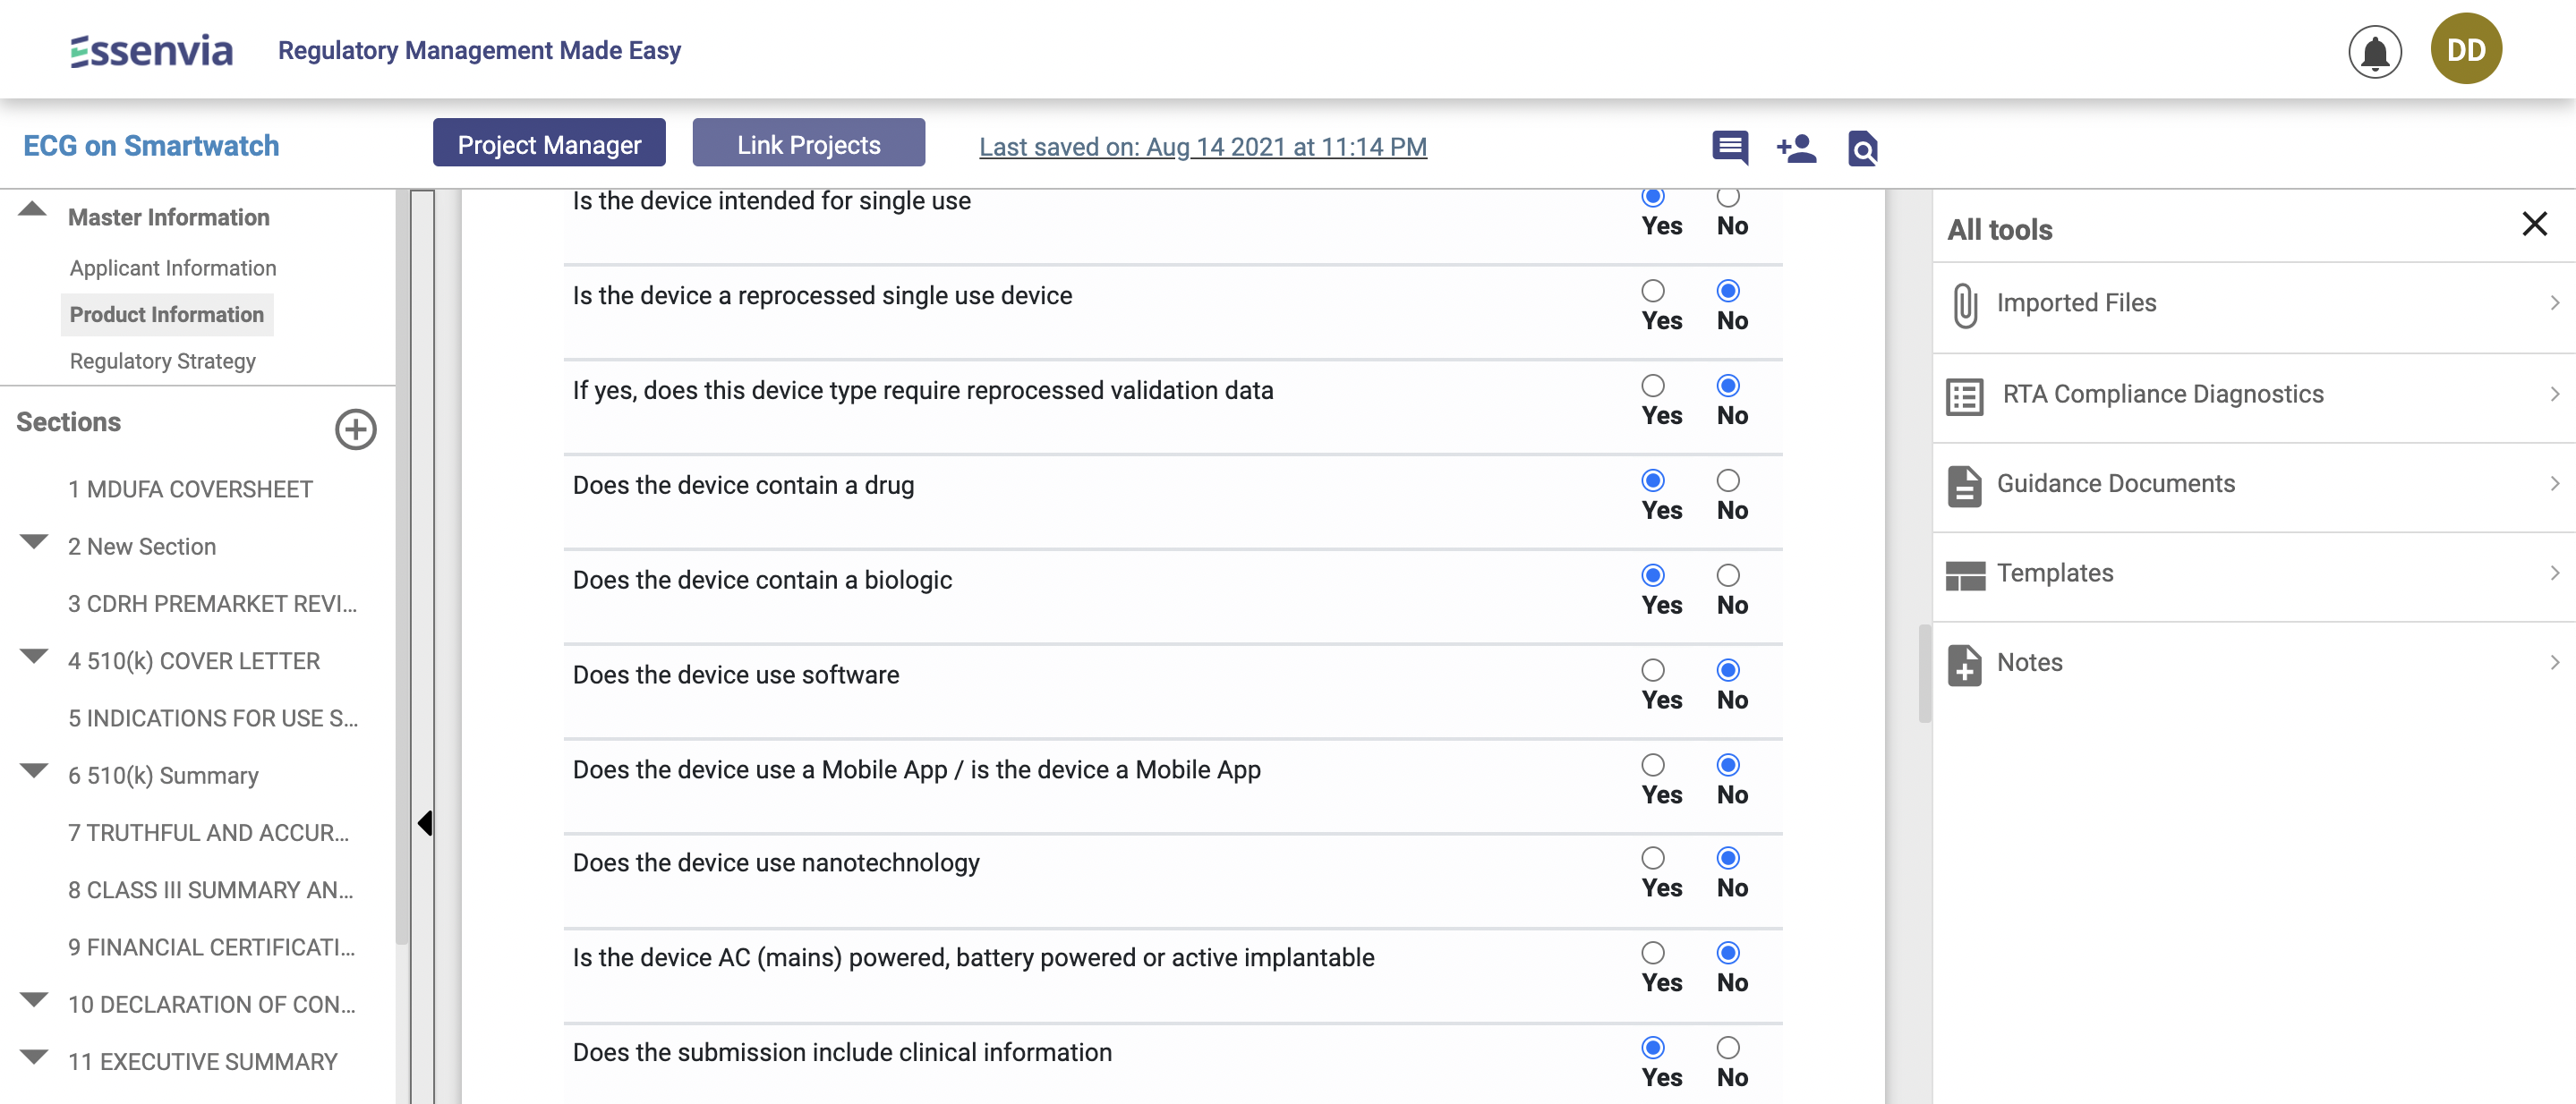This screenshot has width=2576, height=1104.
Task: Collapse the Master Information group
Action: point(32,208)
